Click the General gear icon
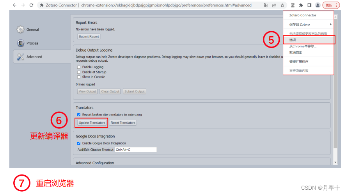 click(x=20, y=29)
